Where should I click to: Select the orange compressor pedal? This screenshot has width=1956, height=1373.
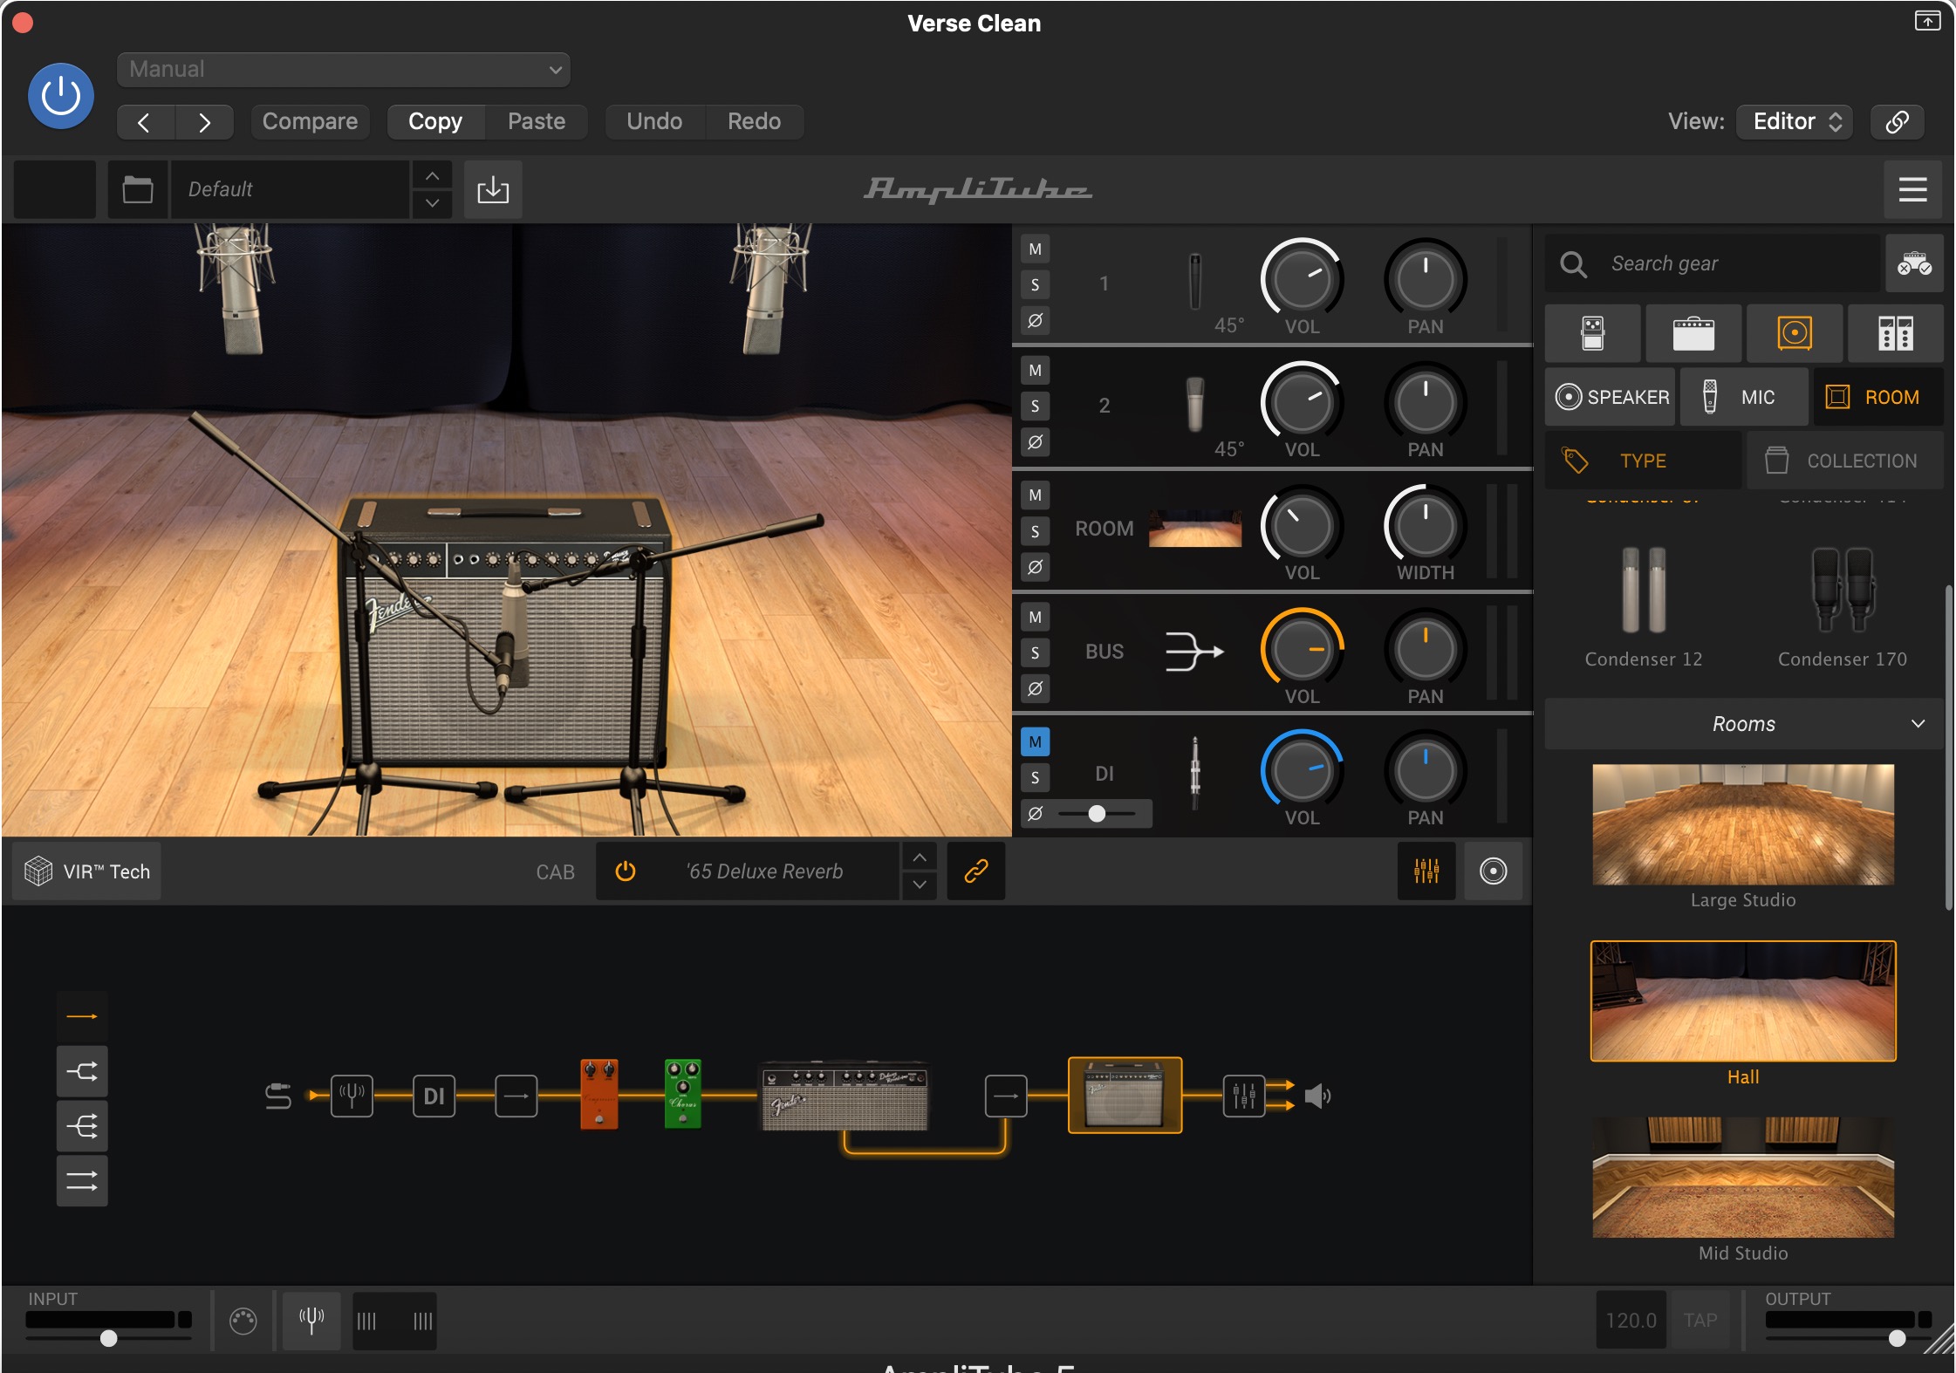tap(599, 1094)
